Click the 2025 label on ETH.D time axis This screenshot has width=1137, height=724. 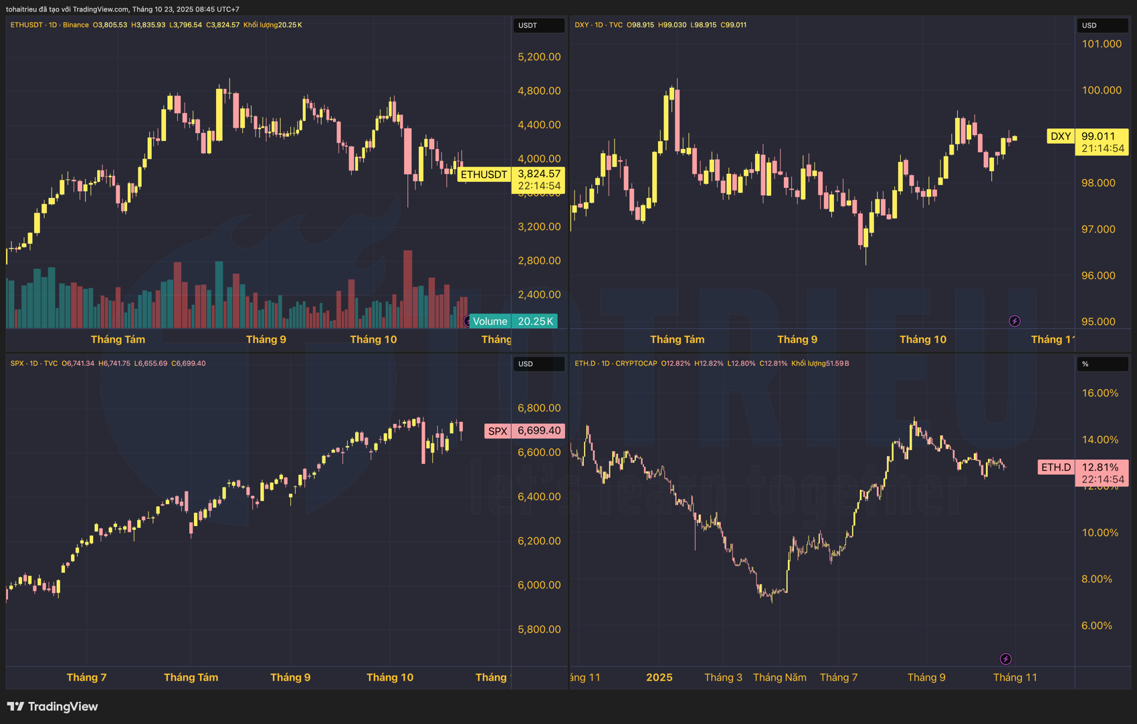659,677
